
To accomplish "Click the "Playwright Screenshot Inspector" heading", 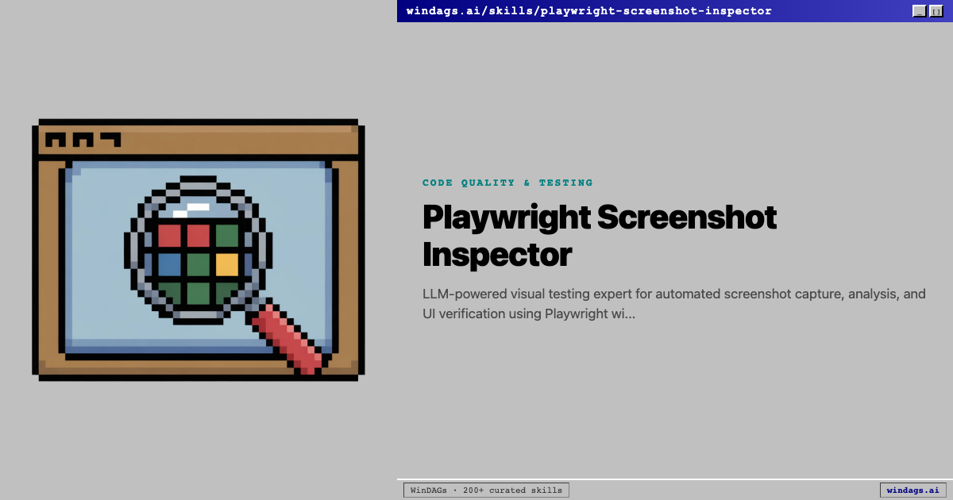I will click(599, 236).
